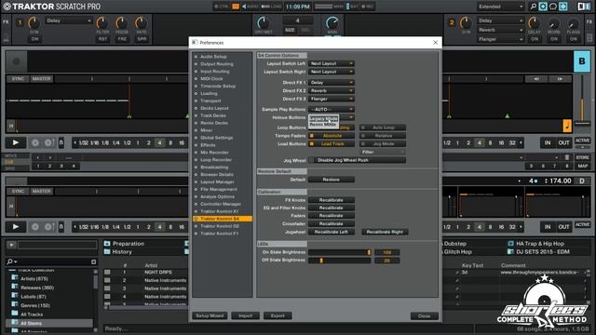Click Export button in Preferences
This screenshot has width=596, height=335.
[x=278, y=315]
